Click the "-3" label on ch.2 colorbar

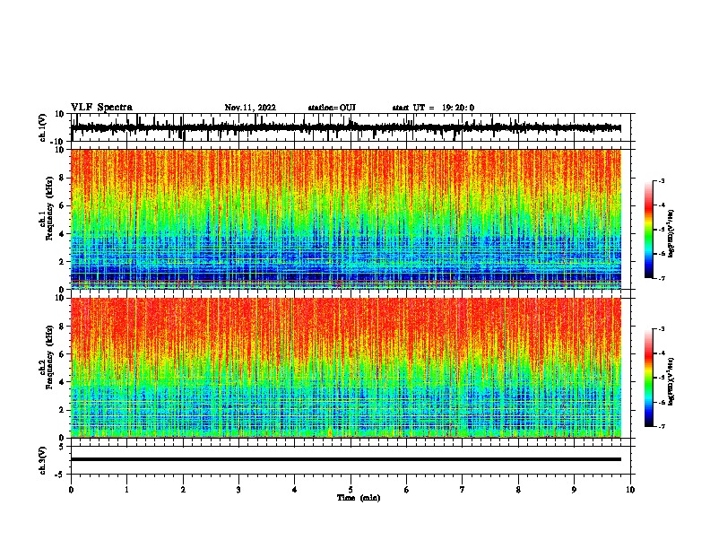(x=661, y=329)
